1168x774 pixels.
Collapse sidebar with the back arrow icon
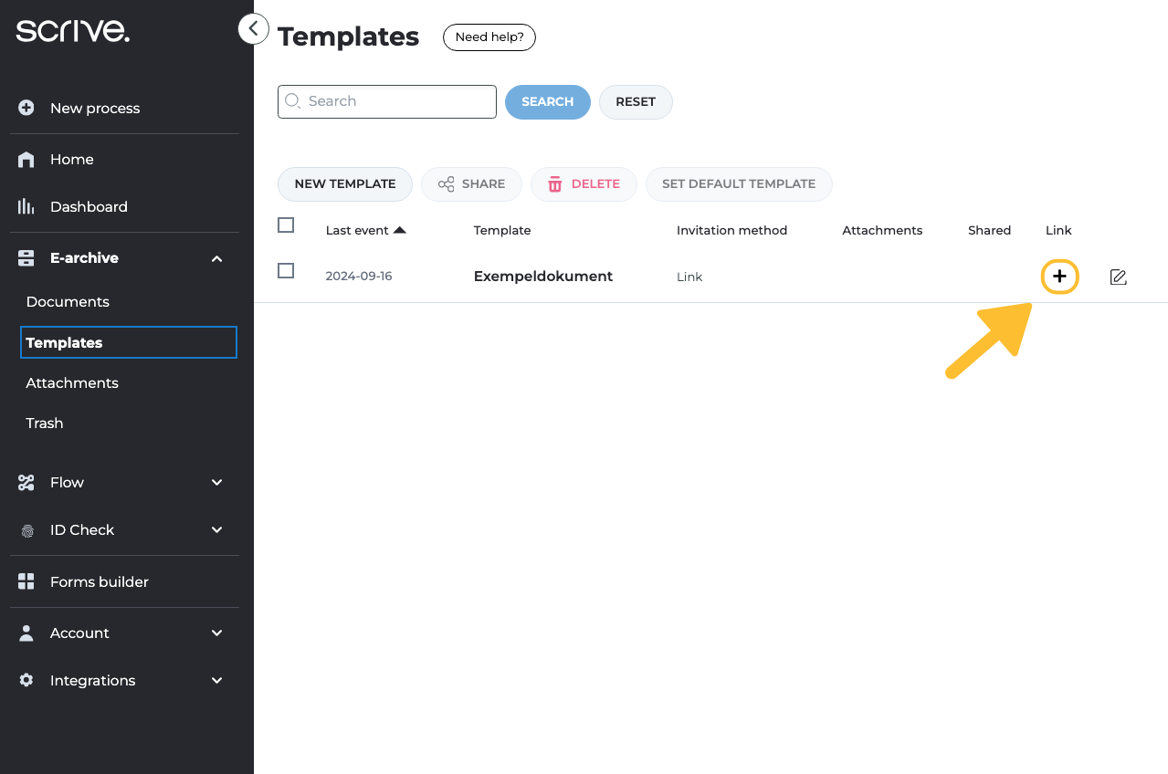tap(253, 29)
